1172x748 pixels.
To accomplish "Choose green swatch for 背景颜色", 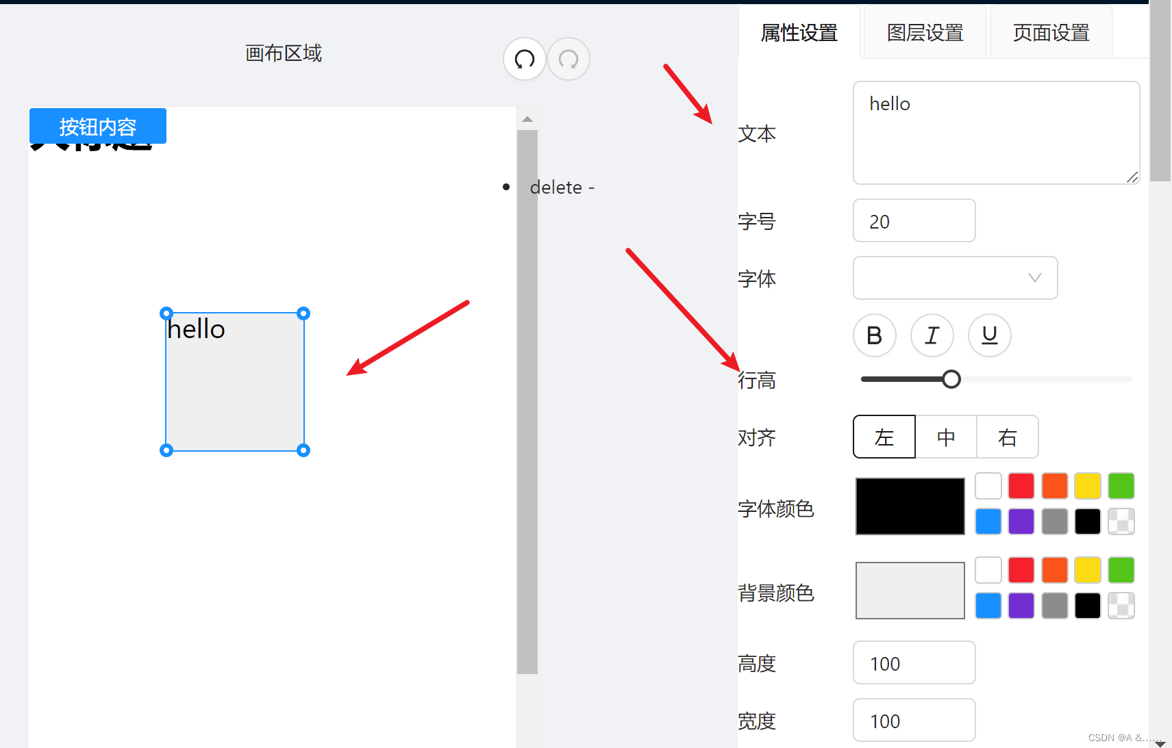I will tap(1121, 570).
